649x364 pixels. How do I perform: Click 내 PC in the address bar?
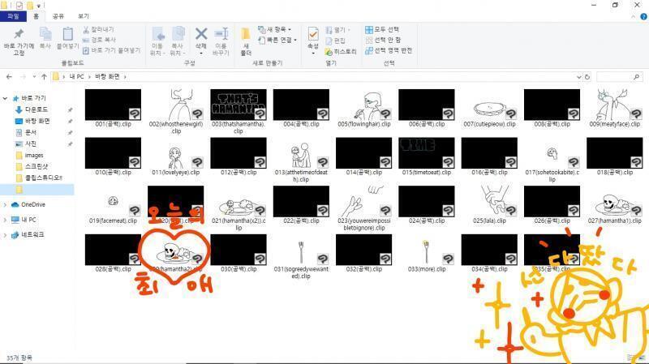[76, 76]
